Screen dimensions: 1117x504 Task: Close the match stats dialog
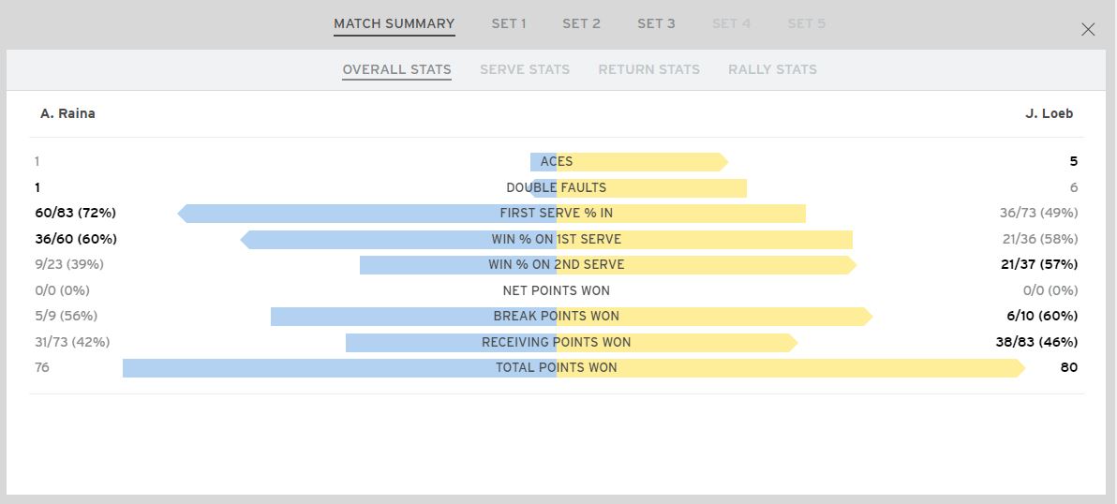click(1088, 29)
